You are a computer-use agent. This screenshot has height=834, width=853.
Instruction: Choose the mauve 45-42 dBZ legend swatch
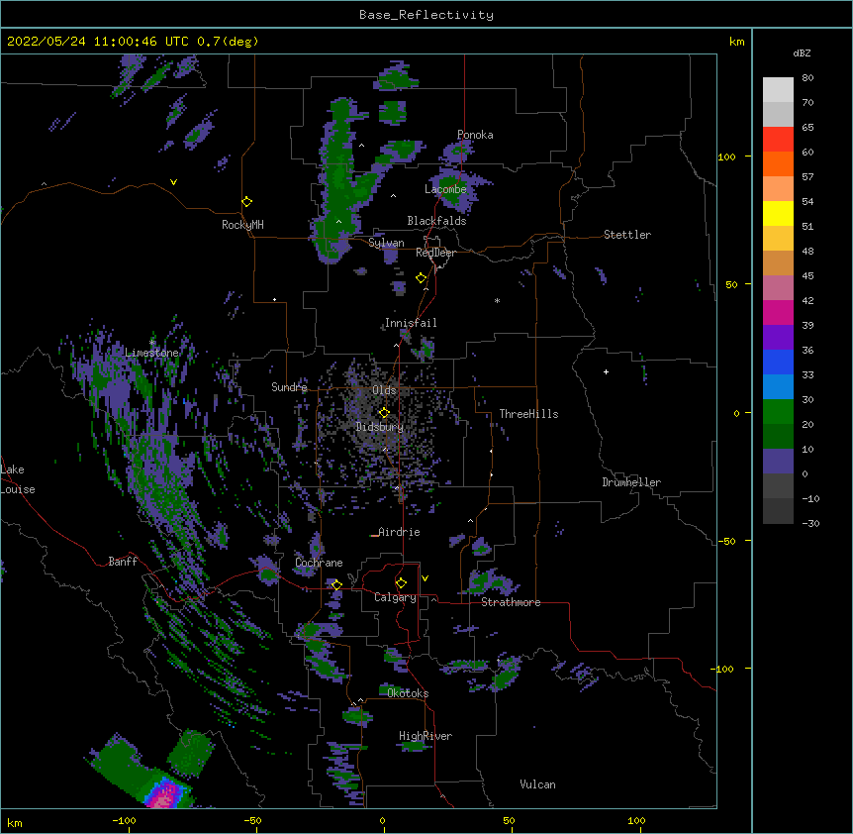[x=778, y=288]
